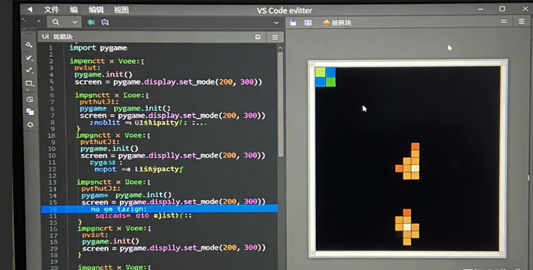This screenshot has height=270, width=533.
Task: Open the 视图 menu
Action: pos(121,10)
